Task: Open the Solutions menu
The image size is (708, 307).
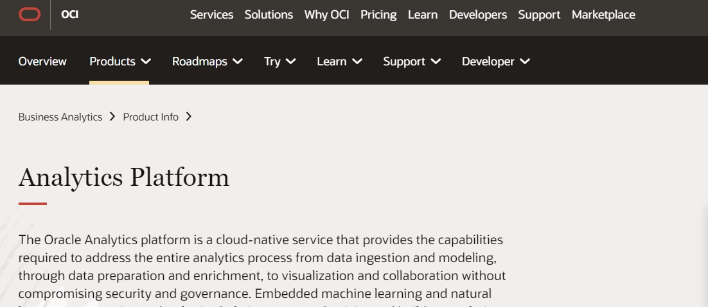Action: 269,14
